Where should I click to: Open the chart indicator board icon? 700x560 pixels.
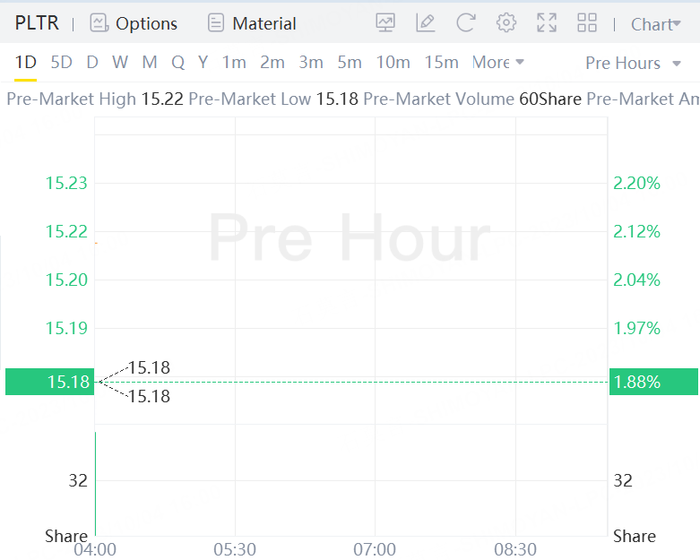click(385, 23)
